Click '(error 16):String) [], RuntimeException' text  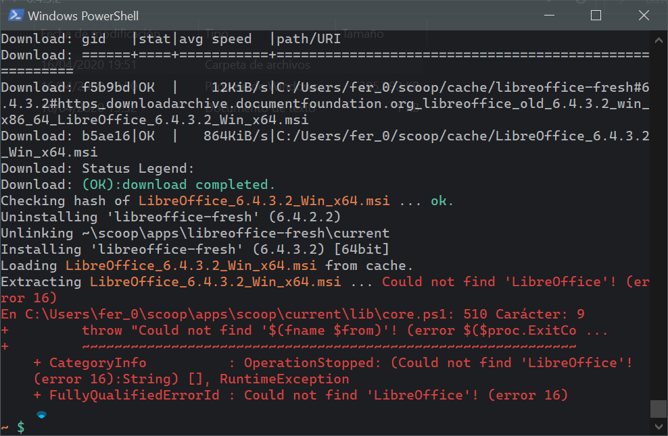coord(191,379)
